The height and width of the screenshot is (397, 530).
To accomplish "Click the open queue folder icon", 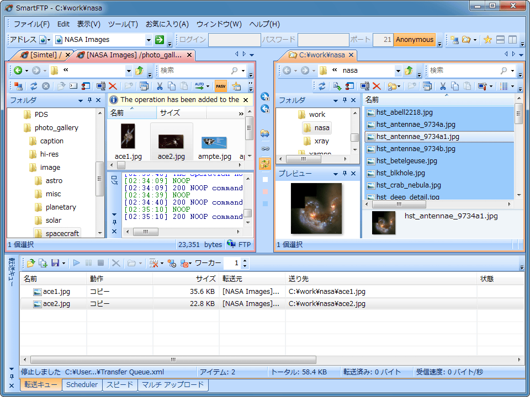I will (x=31, y=263).
